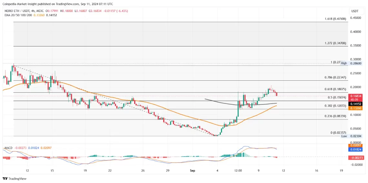
Task: Click the 1.272 (0.34708) Fibonacci level label
Action: tap(336, 43)
